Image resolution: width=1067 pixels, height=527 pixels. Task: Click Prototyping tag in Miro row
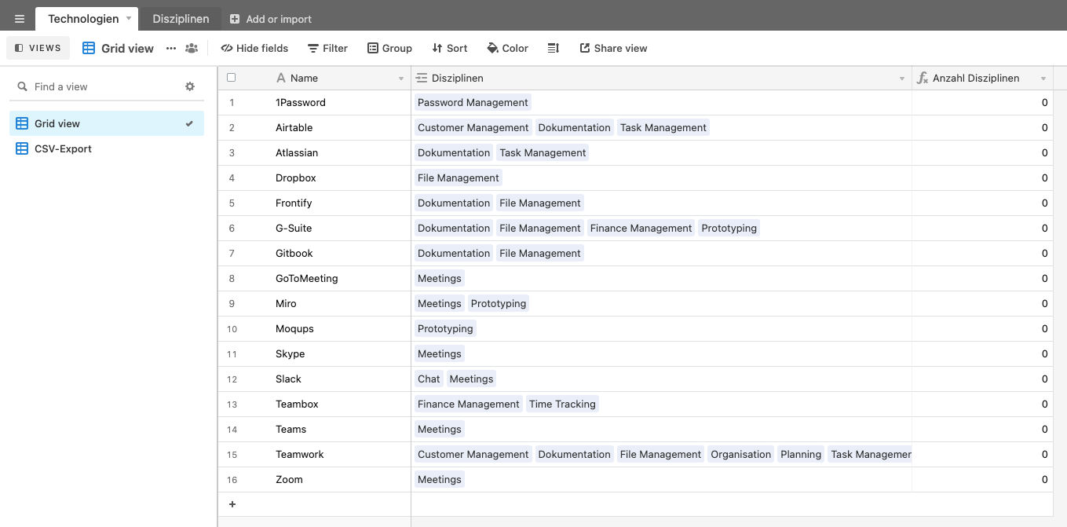[x=499, y=304]
